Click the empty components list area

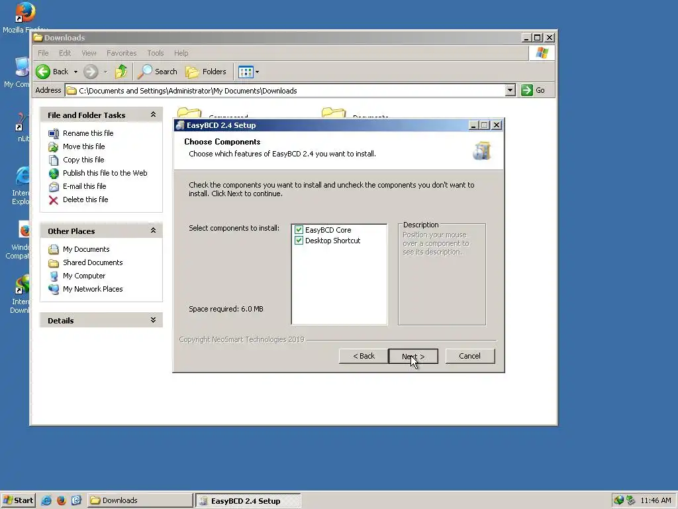coord(339,286)
